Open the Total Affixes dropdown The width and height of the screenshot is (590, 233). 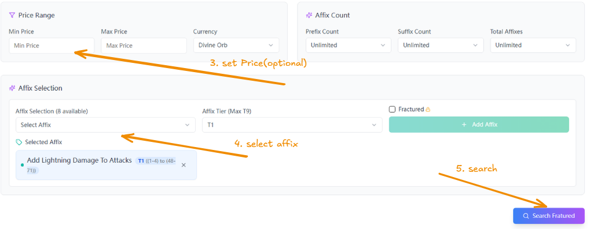click(x=533, y=46)
